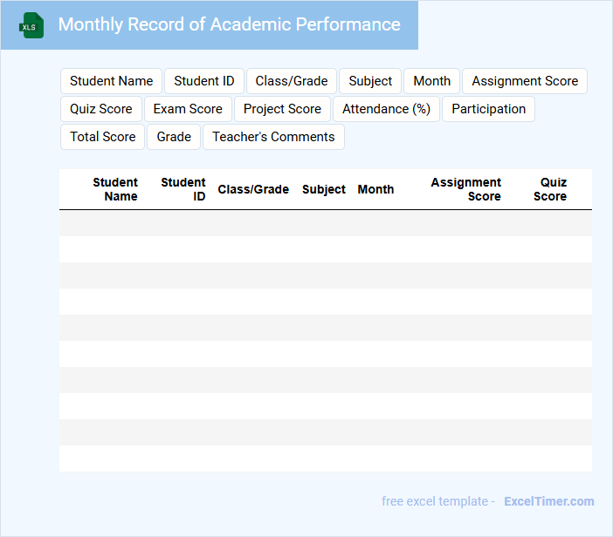Screen dimensions: 613x537
Task: Pick the Total Score tag
Action: click(103, 137)
